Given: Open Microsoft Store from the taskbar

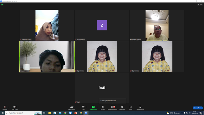Looking at the screenshot, I should [55, 113].
